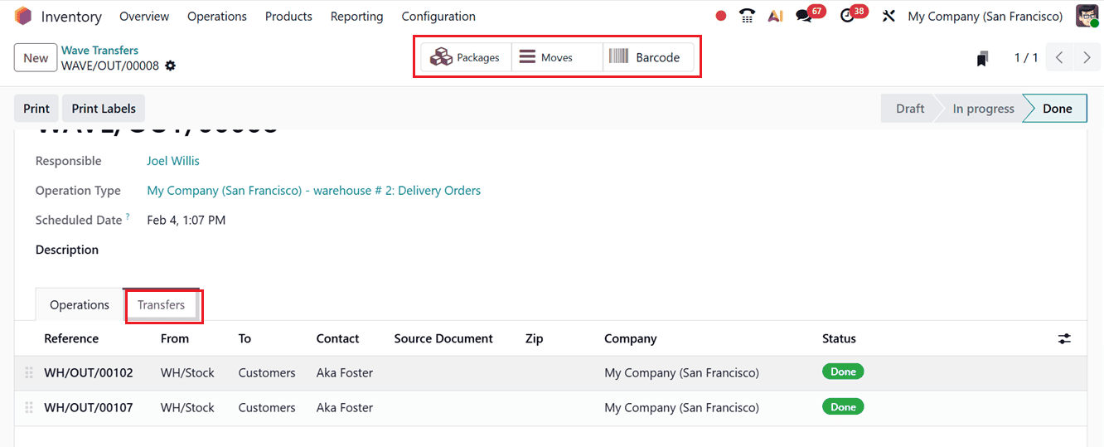Sort by the Zip column header

click(x=534, y=338)
